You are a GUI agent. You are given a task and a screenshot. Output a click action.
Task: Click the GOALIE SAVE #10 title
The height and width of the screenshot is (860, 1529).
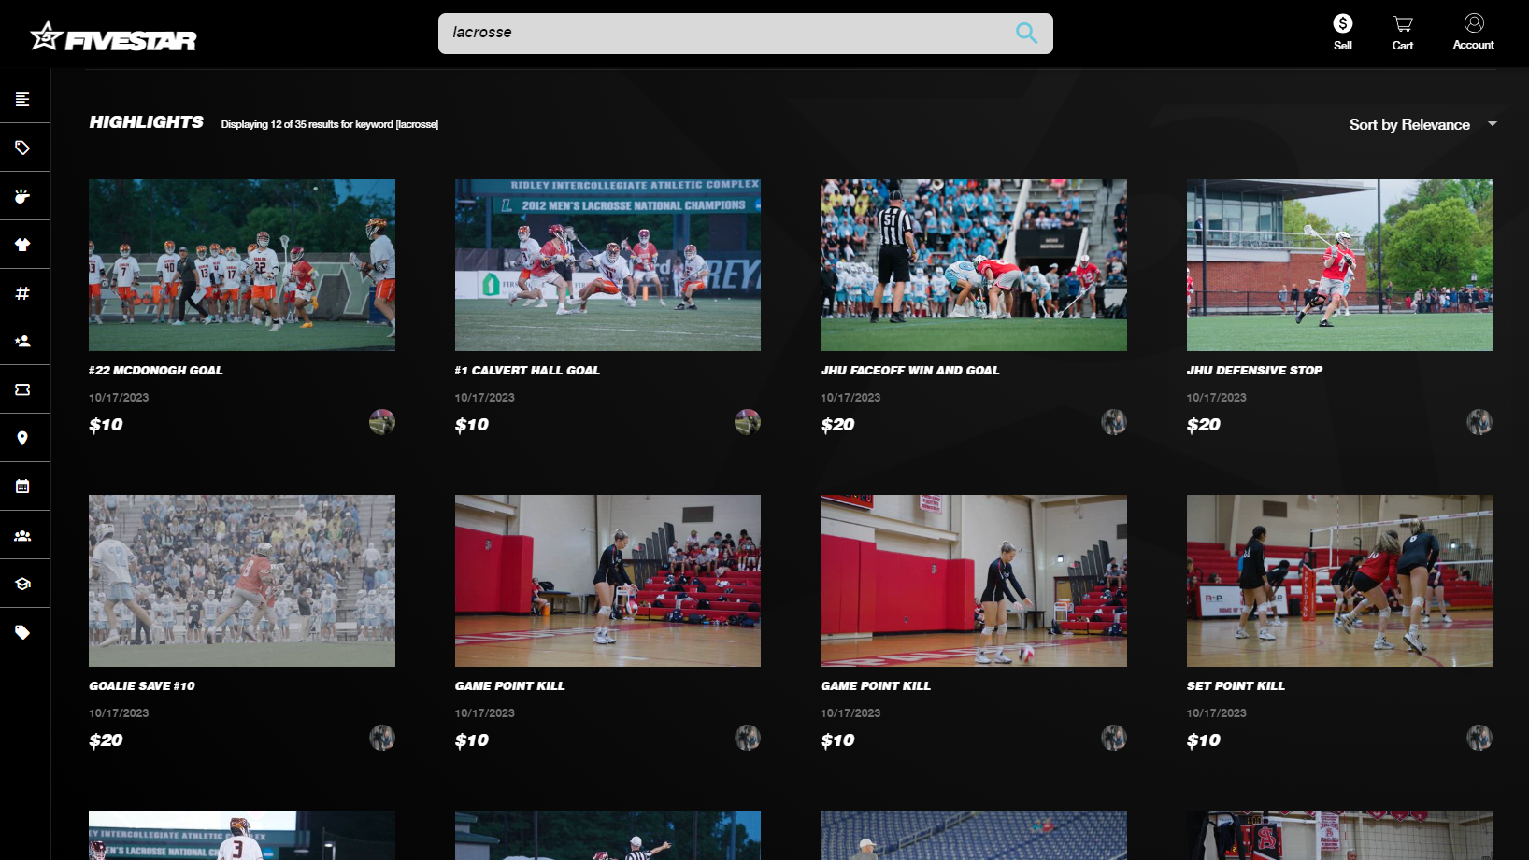(142, 686)
